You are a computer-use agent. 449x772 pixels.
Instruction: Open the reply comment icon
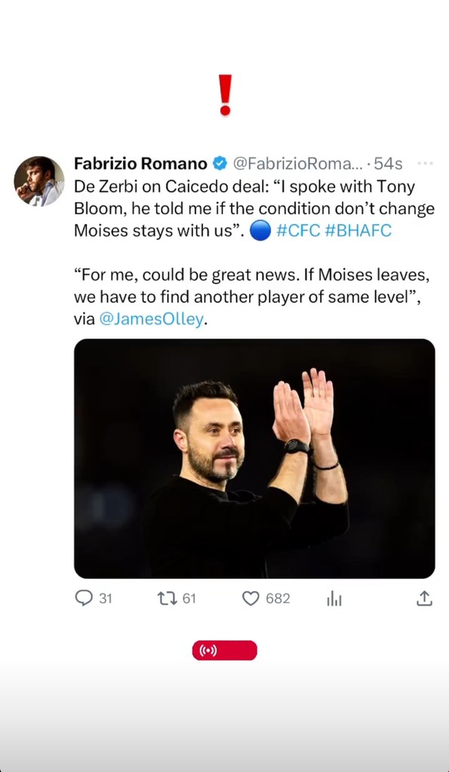coord(84,598)
